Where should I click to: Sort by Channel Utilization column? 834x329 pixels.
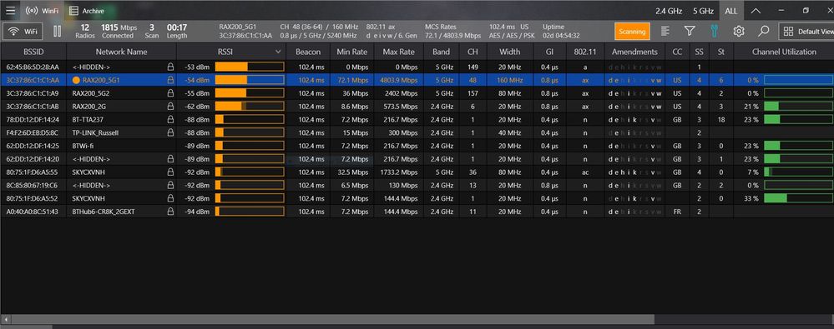click(x=783, y=52)
